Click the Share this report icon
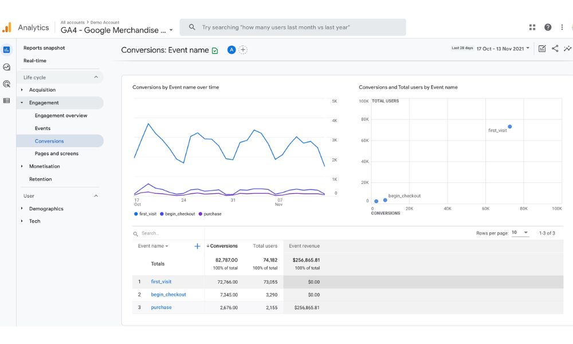573x344 pixels. (555, 48)
